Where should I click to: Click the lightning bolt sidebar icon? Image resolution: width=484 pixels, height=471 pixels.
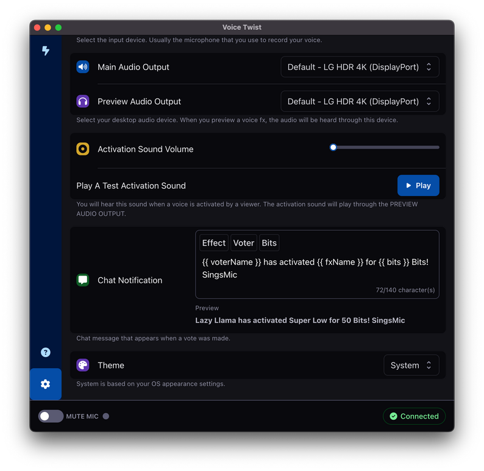pyautogui.click(x=46, y=51)
